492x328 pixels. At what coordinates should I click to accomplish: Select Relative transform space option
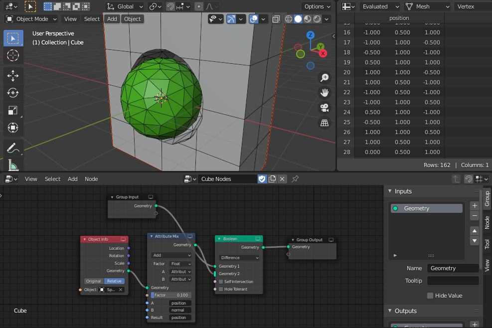point(114,281)
